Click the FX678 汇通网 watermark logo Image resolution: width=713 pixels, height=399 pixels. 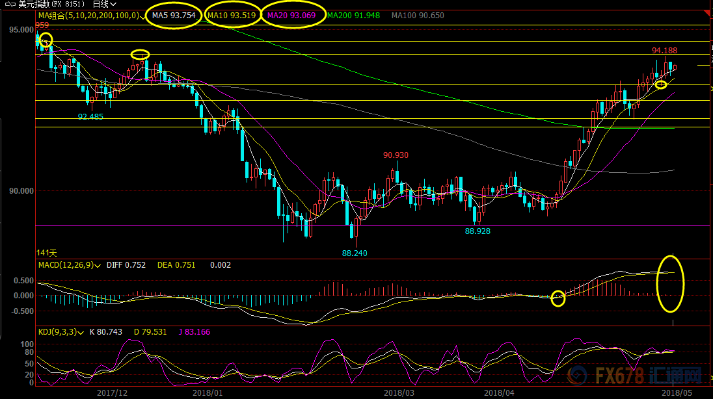coord(635,376)
